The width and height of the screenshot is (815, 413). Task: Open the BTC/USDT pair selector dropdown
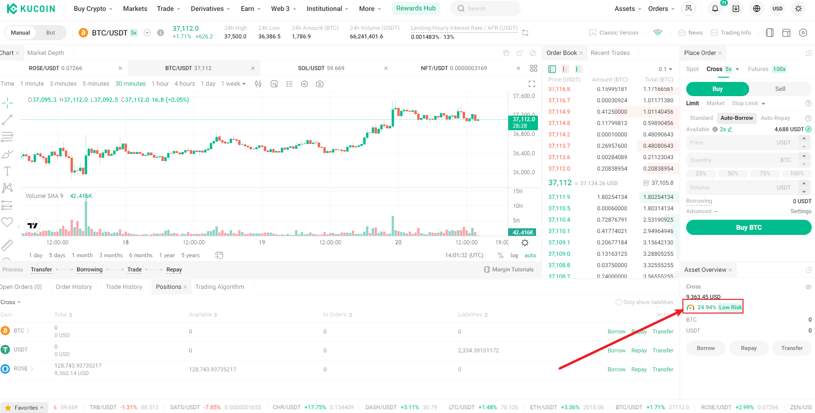(x=147, y=33)
